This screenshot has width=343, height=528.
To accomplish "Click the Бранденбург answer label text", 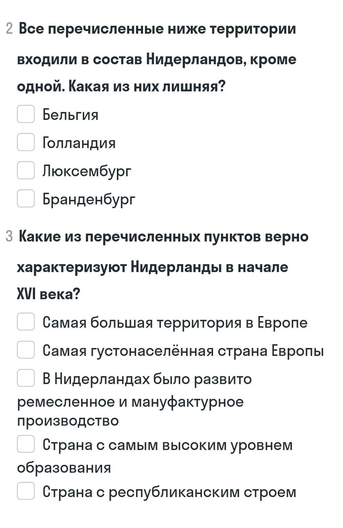I will [89, 199].
